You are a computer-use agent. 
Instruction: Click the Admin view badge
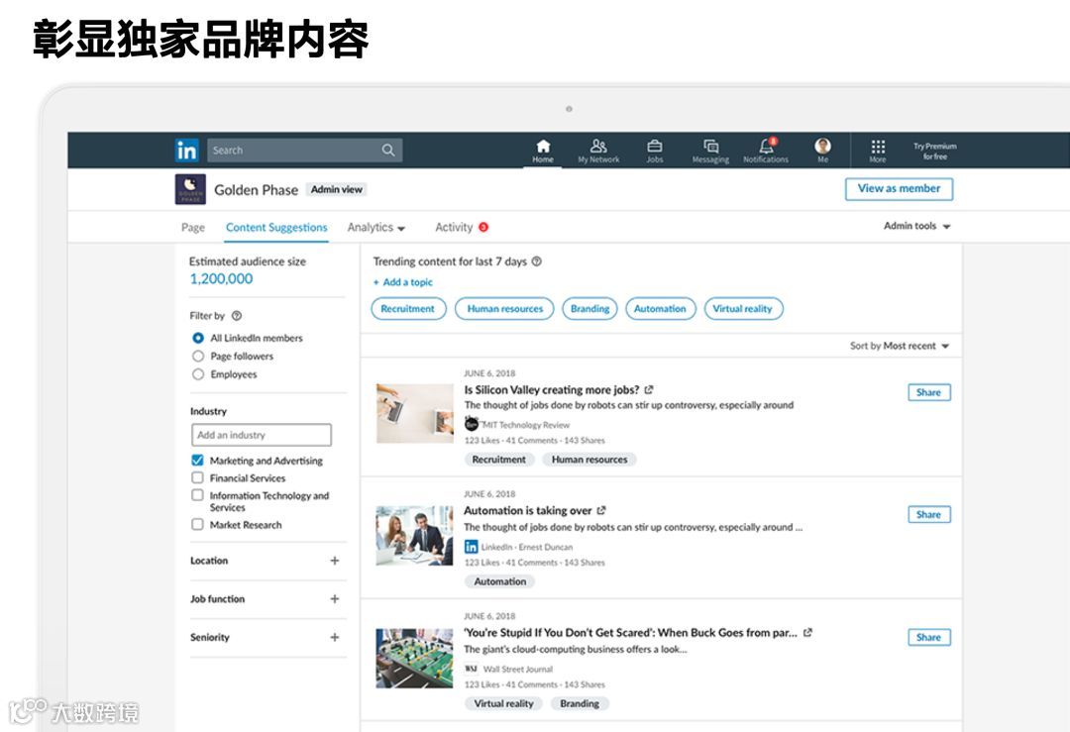[x=337, y=189]
